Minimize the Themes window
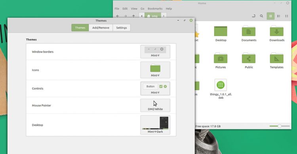 click(178, 20)
